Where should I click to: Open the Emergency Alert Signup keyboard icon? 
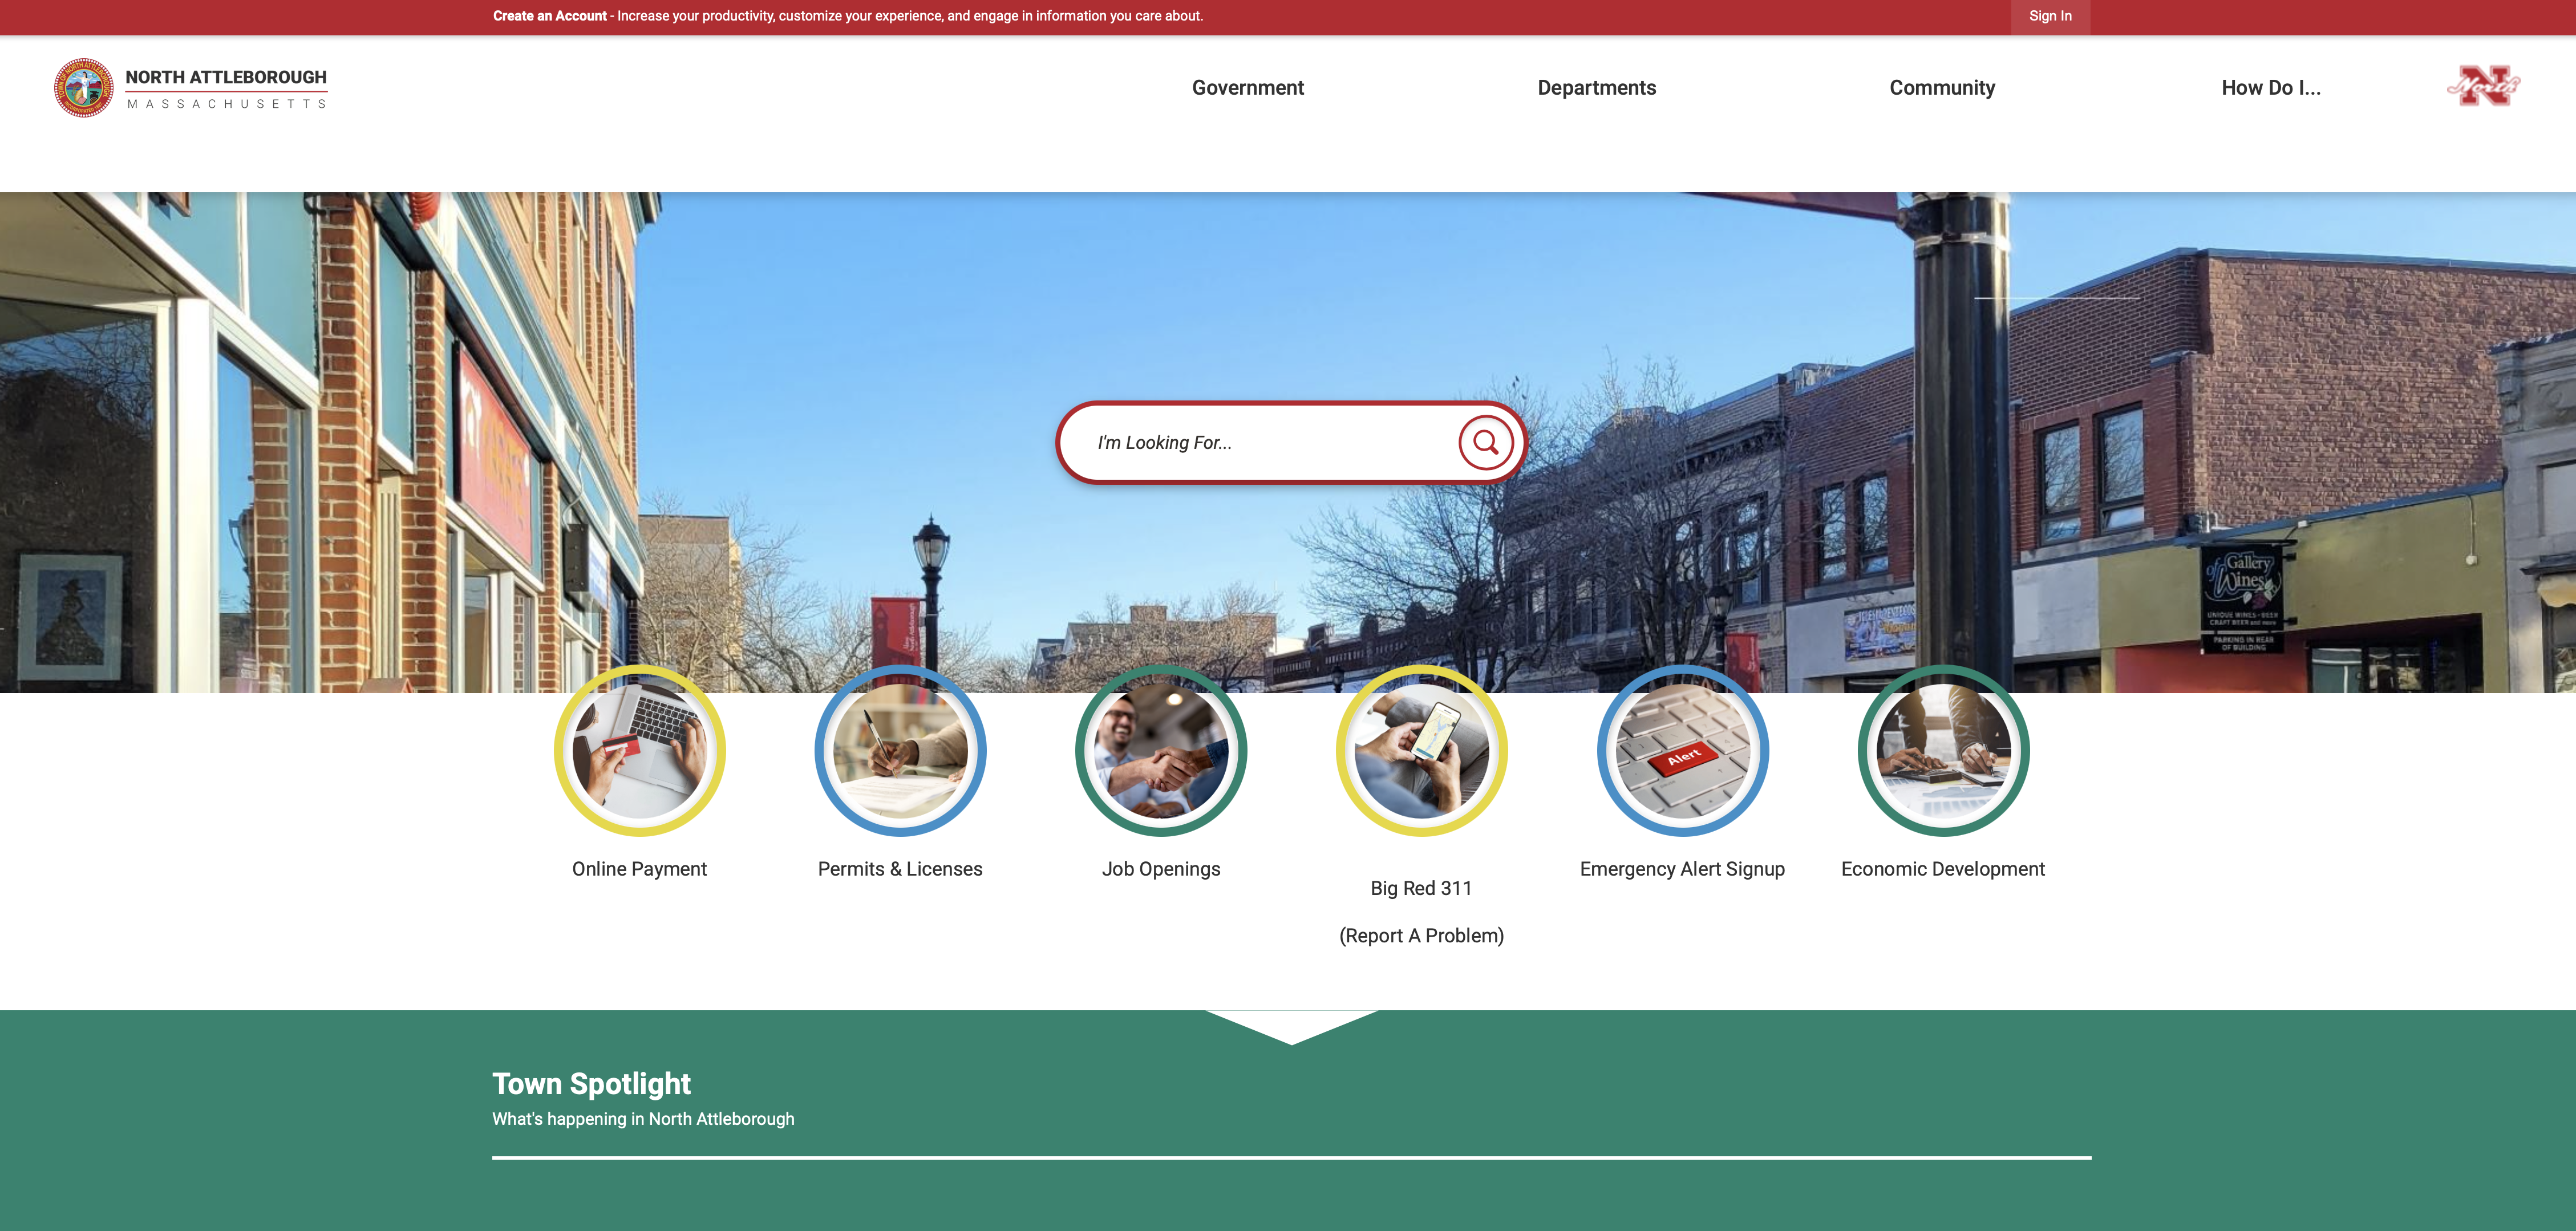click(1682, 751)
